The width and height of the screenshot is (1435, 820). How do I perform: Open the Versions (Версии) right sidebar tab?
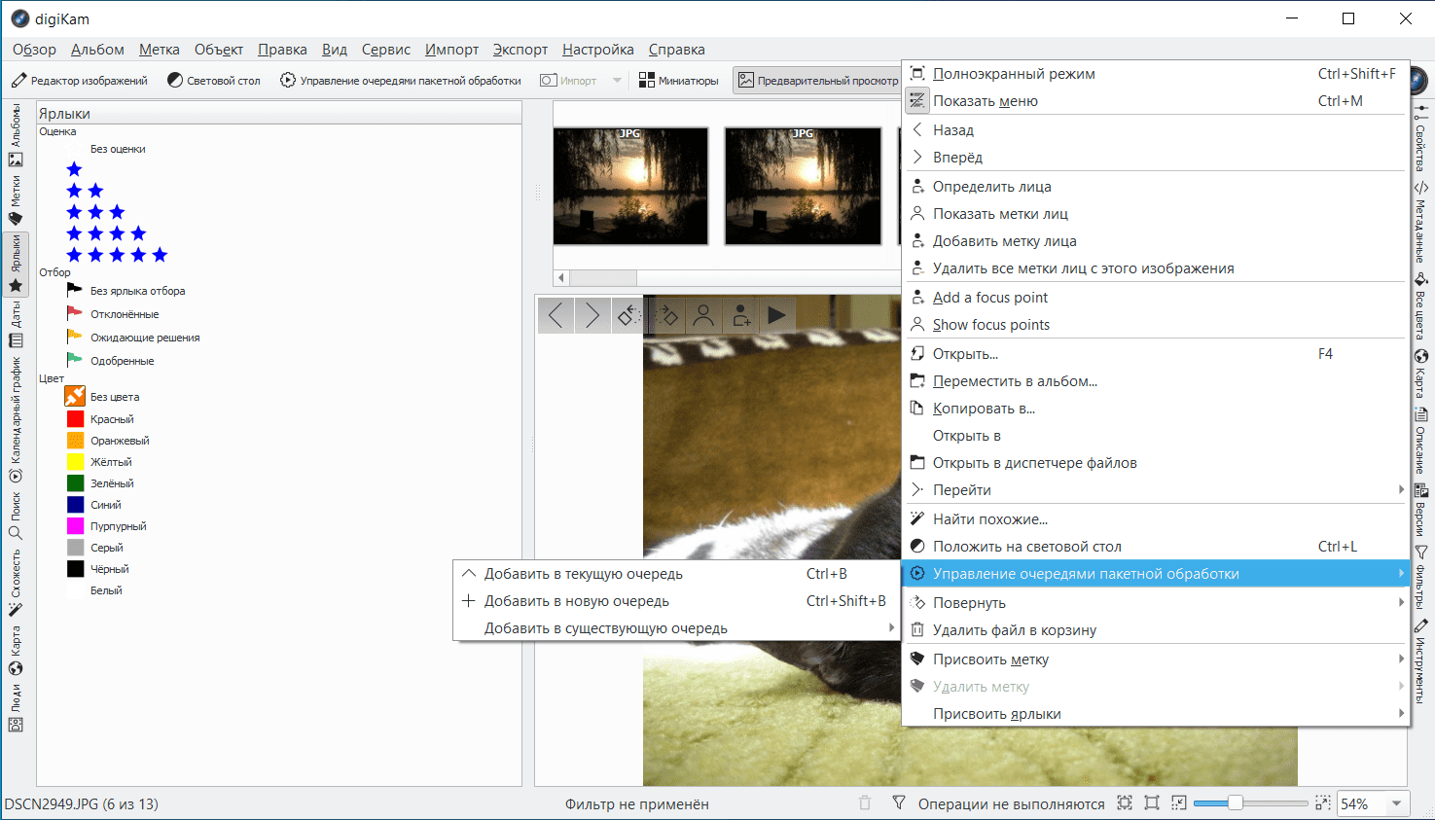pyautogui.click(x=1421, y=510)
